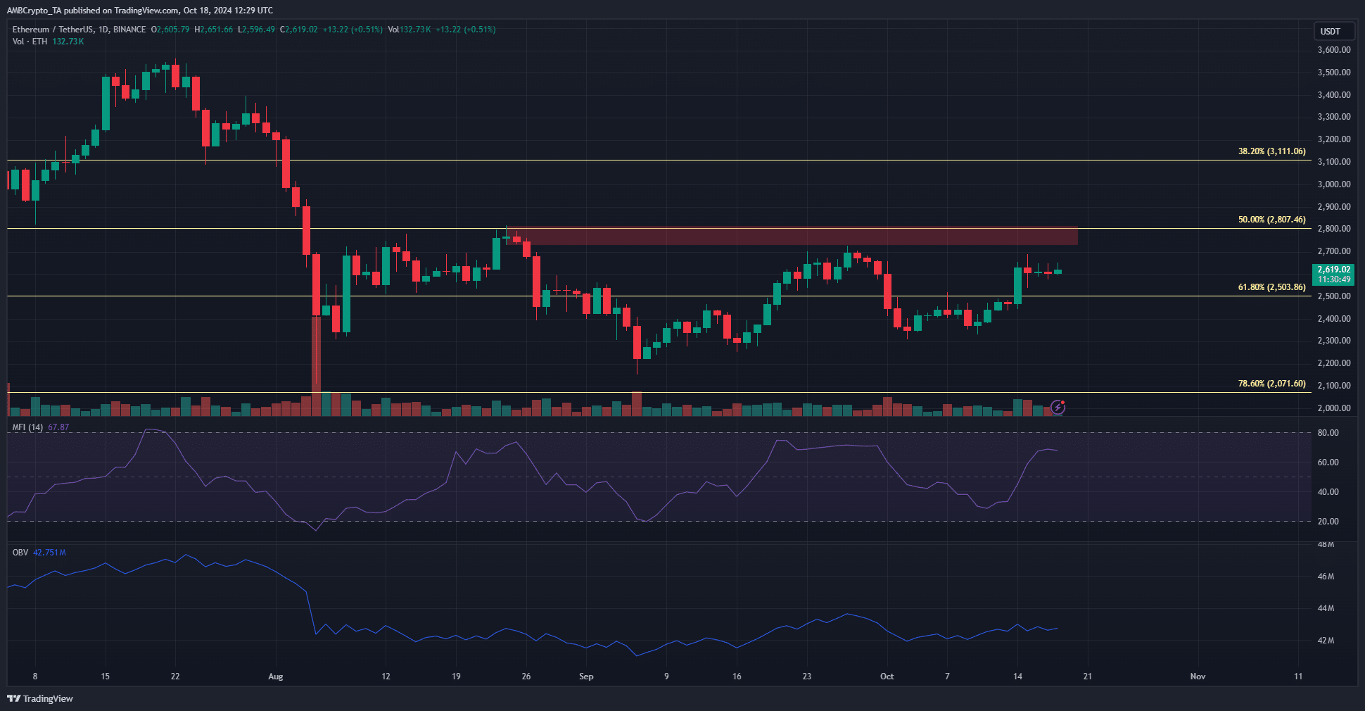Click the MFI value 67.87

click(58, 427)
